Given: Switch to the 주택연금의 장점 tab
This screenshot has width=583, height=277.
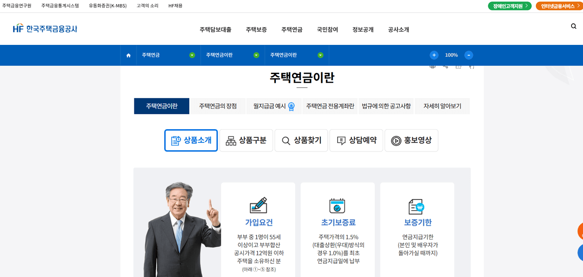Looking at the screenshot, I should pyautogui.click(x=218, y=106).
